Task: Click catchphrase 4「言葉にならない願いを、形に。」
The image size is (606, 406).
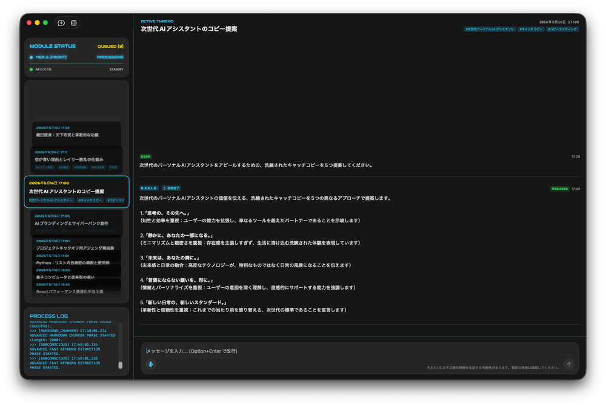Action: click(176, 281)
